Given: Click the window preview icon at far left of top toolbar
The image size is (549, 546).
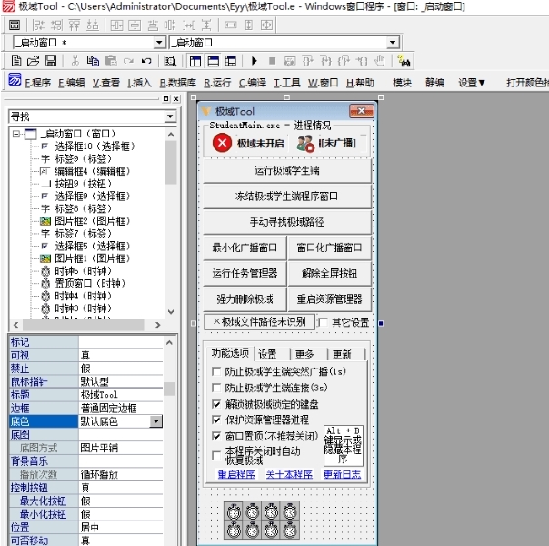Looking at the screenshot, I should tap(15, 25).
